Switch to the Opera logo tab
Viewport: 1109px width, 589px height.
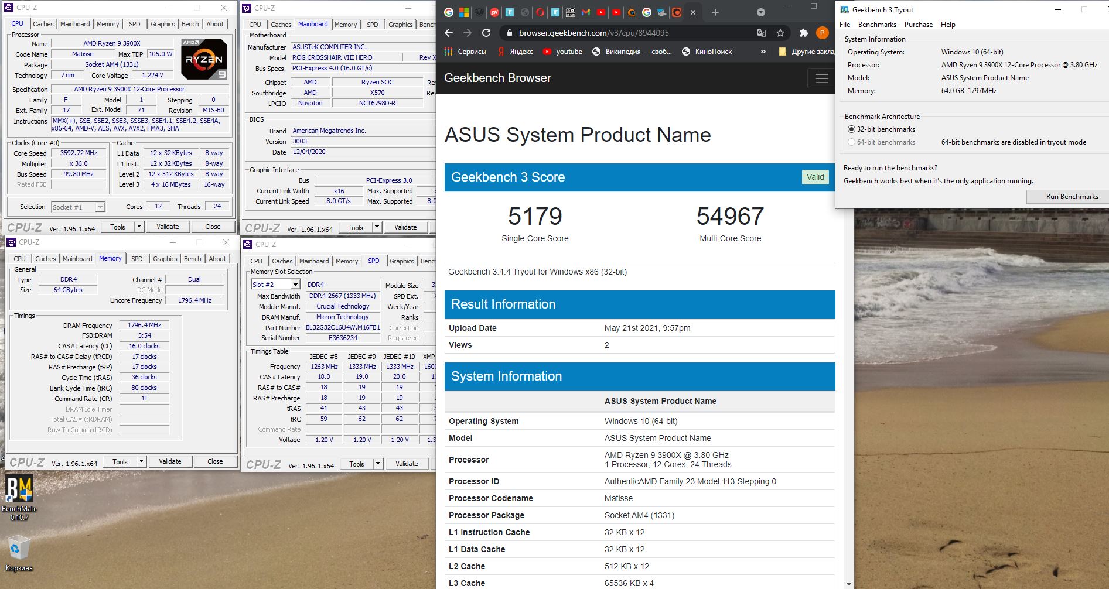540,12
